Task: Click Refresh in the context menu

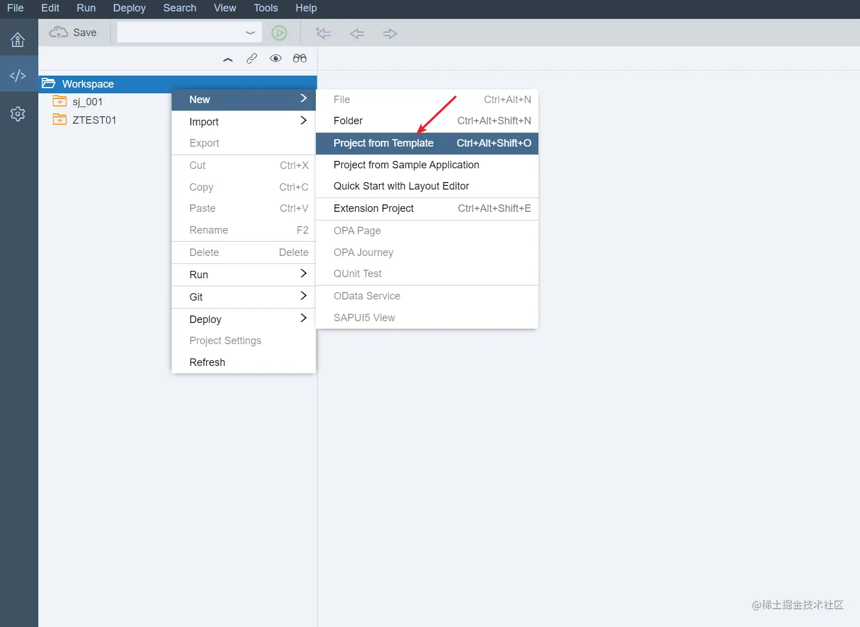Action: coord(207,362)
